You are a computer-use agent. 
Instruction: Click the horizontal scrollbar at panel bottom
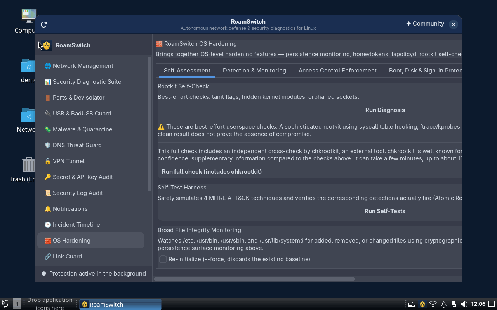coord(255,279)
